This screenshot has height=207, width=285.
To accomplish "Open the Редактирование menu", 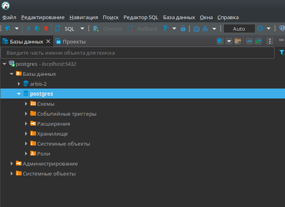I will pyautogui.click(x=43, y=18).
